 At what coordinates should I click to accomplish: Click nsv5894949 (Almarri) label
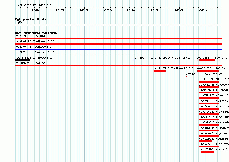214,112
